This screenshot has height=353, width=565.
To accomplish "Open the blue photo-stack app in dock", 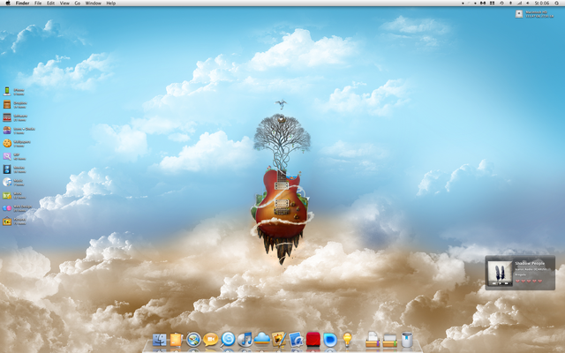I will pyautogui.click(x=296, y=340).
